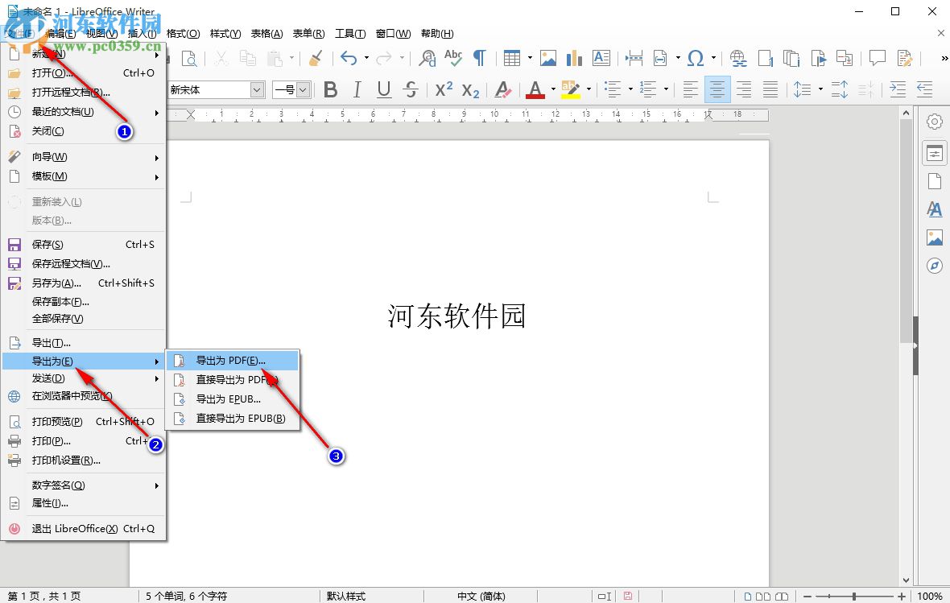Open the Styles panel in the sidebar

point(935,209)
